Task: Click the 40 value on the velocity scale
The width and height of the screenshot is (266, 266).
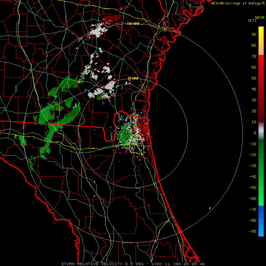Action: pos(254,89)
